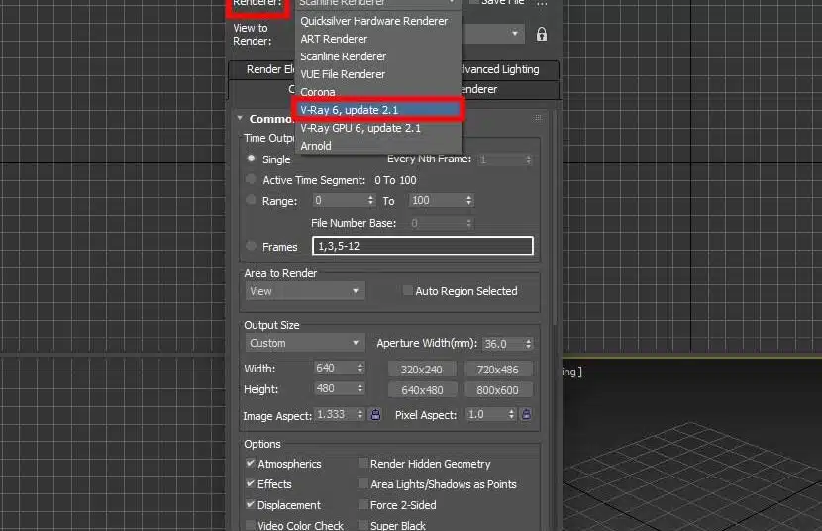Image resolution: width=822 pixels, height=531 pixels.
Task: Enable Area Lights/Shadows as Points
Action: tap(362, 483)
